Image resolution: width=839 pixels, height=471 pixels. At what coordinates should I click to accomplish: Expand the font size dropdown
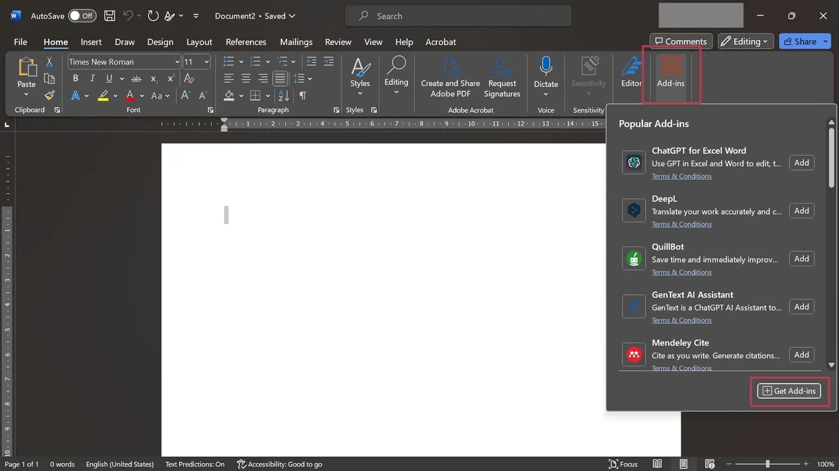coord(207,62)
